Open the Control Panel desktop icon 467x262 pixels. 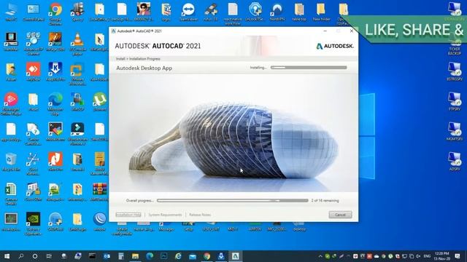tap(33, 12)
